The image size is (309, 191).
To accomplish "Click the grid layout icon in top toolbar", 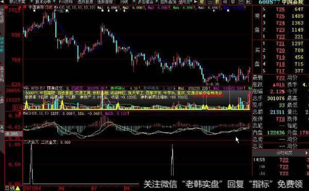I will coord(210,2).
